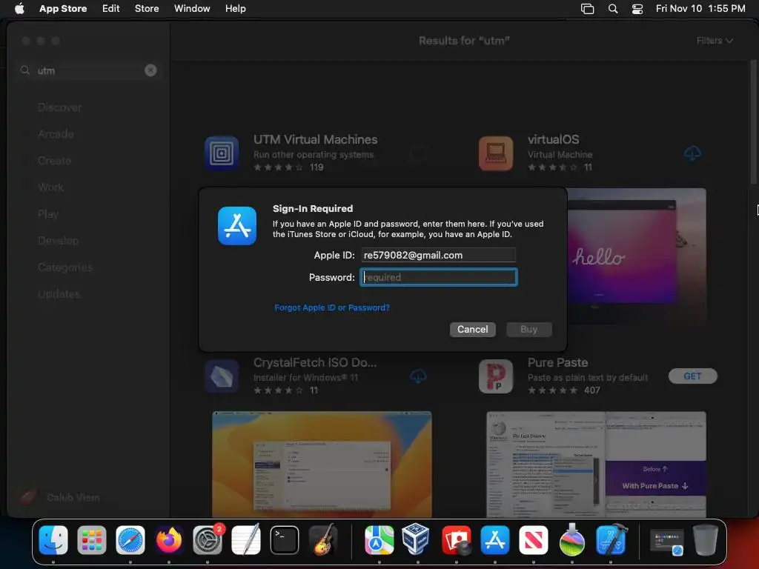Open the Apple menu

pyautogui.click(x=19, y=8)
